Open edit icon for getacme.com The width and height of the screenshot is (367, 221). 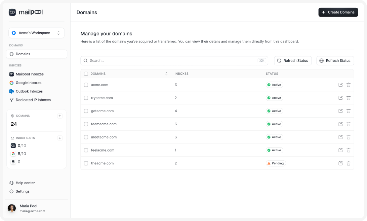tap(340, 111)
